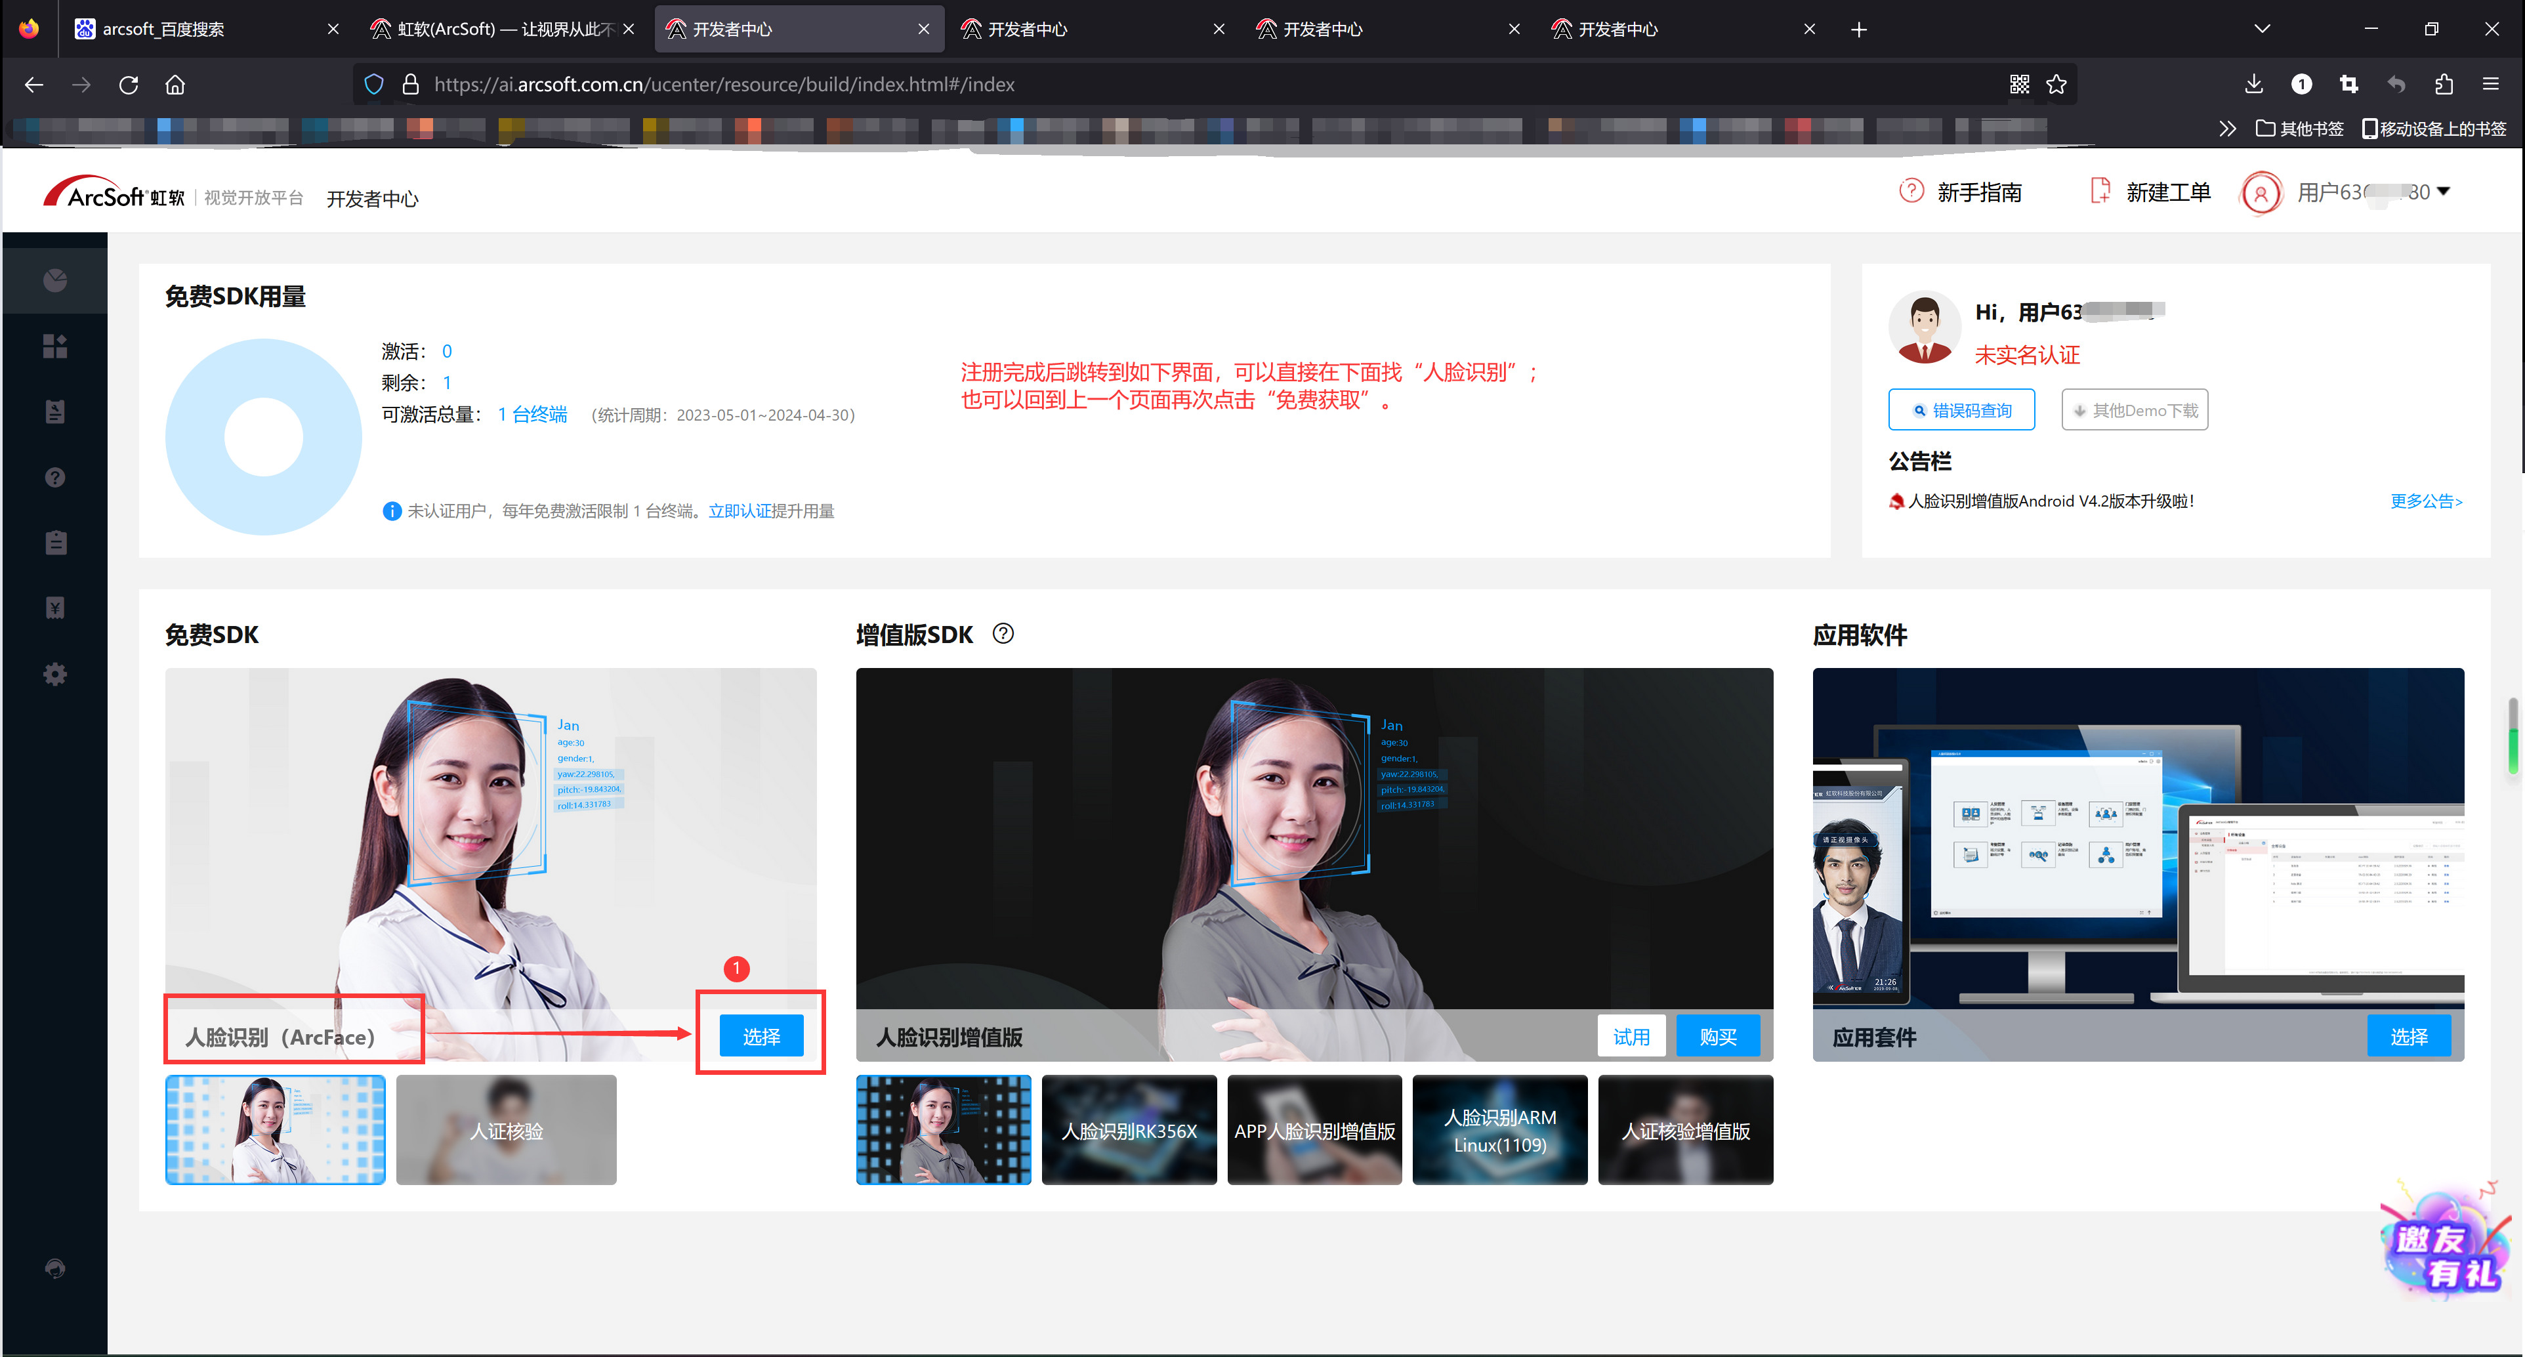Click the page vertical scrollbar thumb
The height and width of the screenshot is (1357, 2525).
click(2513, 736)
